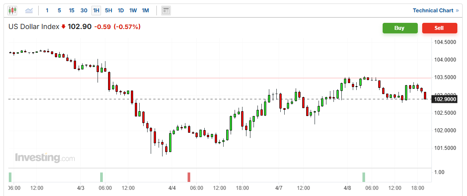
Task: Open the Technical Chart link
Action: pos(436,11)
